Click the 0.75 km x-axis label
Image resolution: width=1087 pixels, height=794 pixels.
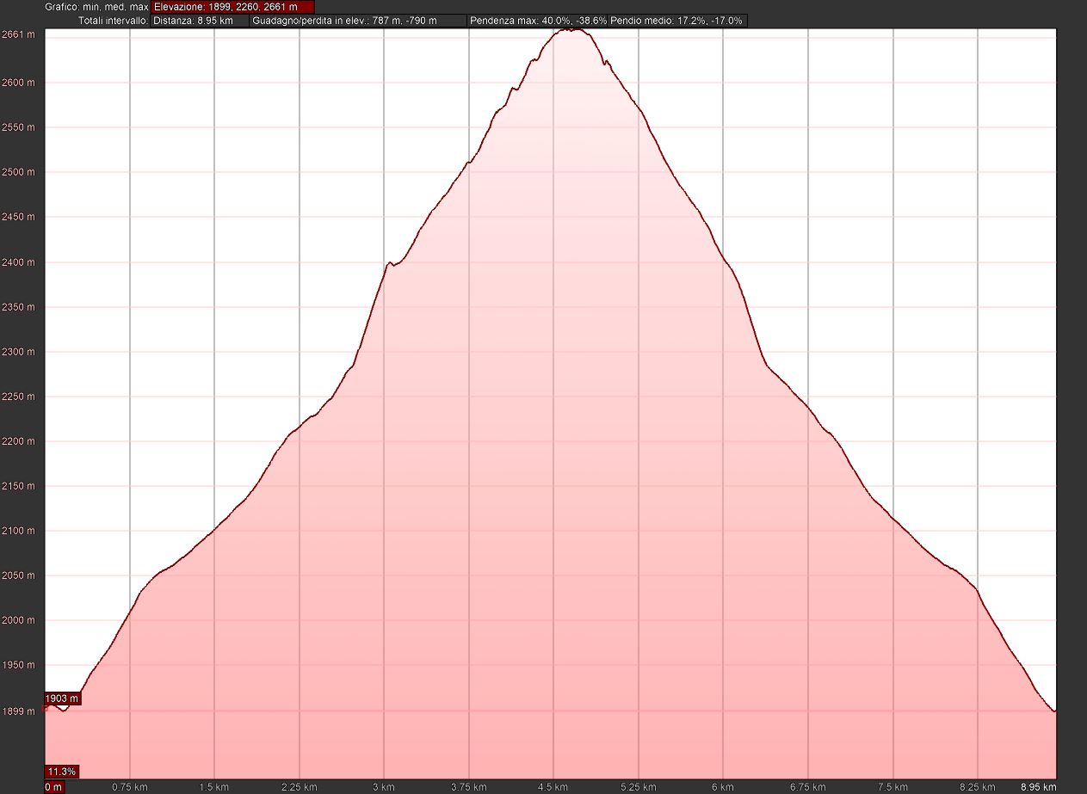(128, 787)
